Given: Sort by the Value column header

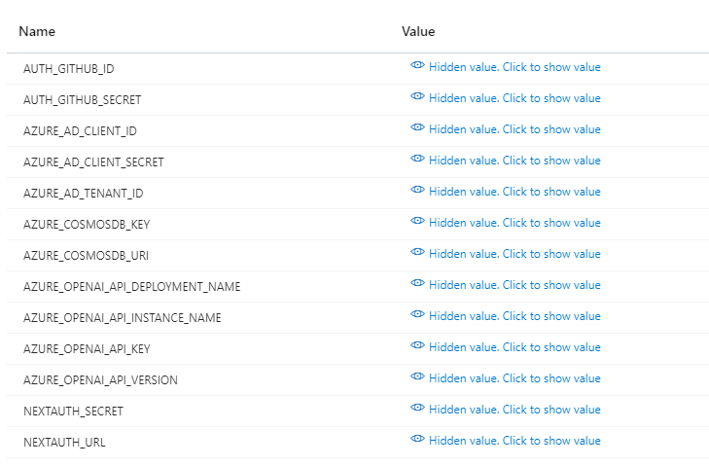Looking at the screenshot, I should [x=418, y=32].
